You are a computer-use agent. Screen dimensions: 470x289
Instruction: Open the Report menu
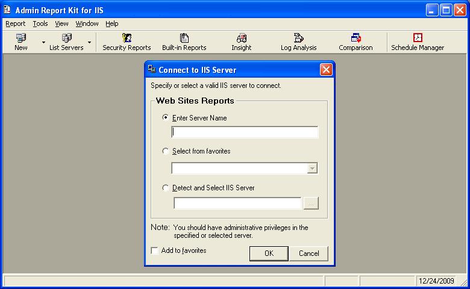pyautogui.click(x=15, y=23)
